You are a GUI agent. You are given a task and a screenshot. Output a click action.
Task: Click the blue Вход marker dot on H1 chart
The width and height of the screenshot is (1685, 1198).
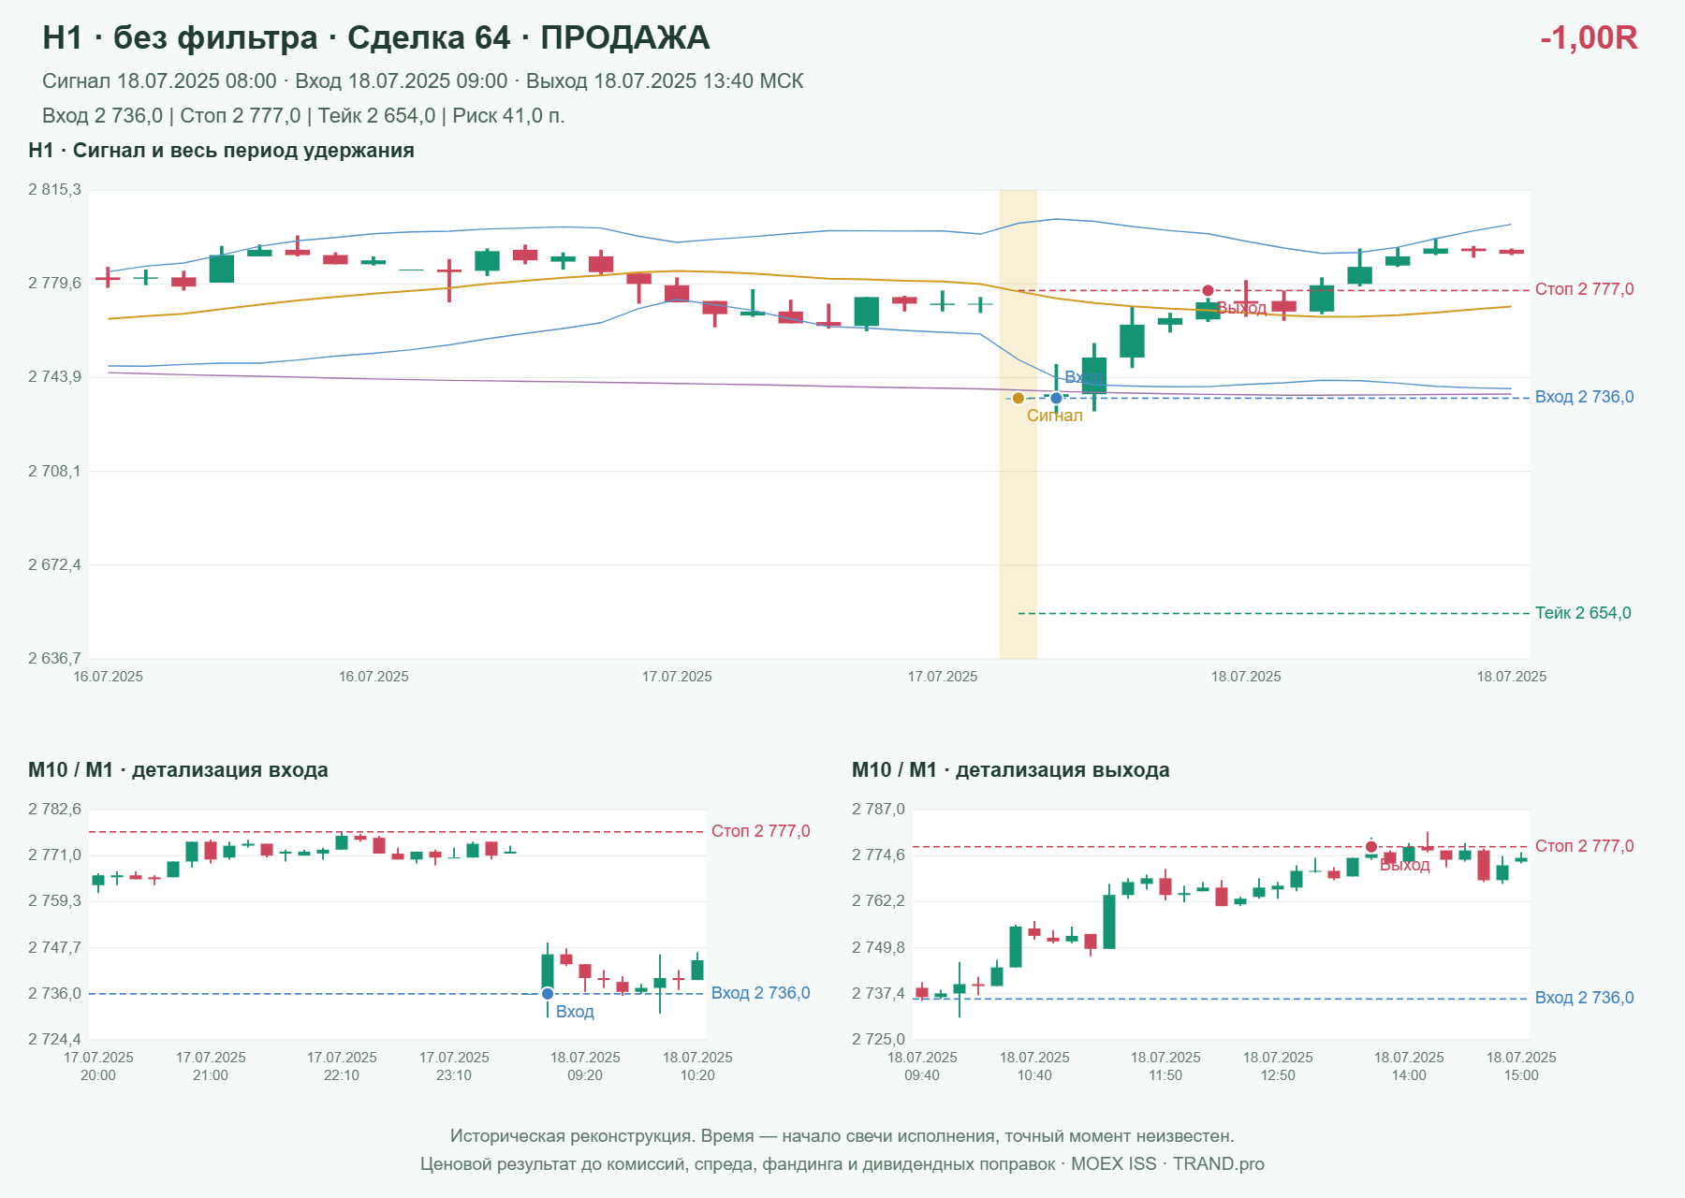click(1056, 398)
